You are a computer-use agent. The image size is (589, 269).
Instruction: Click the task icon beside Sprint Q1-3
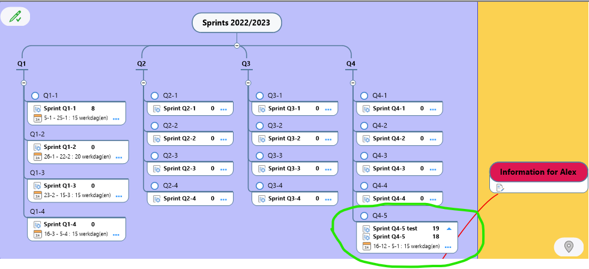[38, 186]
